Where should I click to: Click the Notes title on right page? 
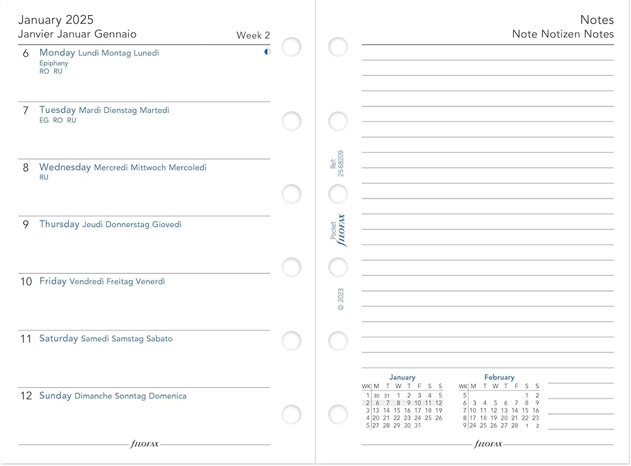point(596,20)
